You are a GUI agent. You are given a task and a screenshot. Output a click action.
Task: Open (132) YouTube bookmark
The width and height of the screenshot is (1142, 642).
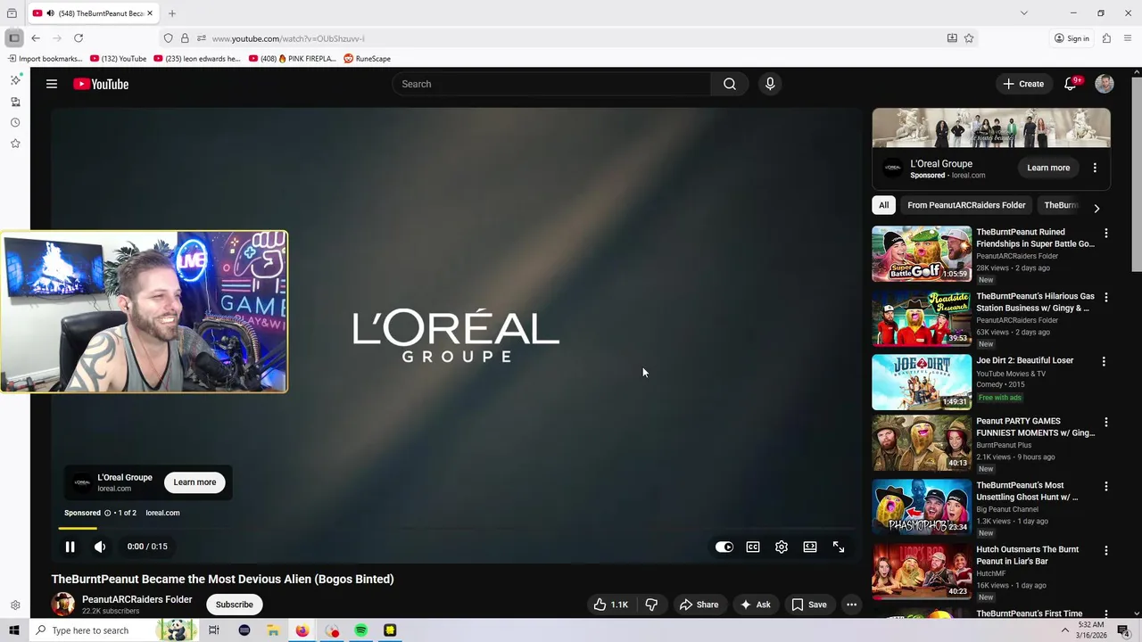pos(119,59)
